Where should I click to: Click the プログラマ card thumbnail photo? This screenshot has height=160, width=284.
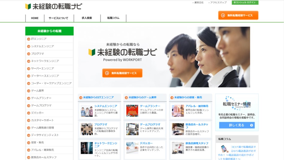tap(87, 129)
